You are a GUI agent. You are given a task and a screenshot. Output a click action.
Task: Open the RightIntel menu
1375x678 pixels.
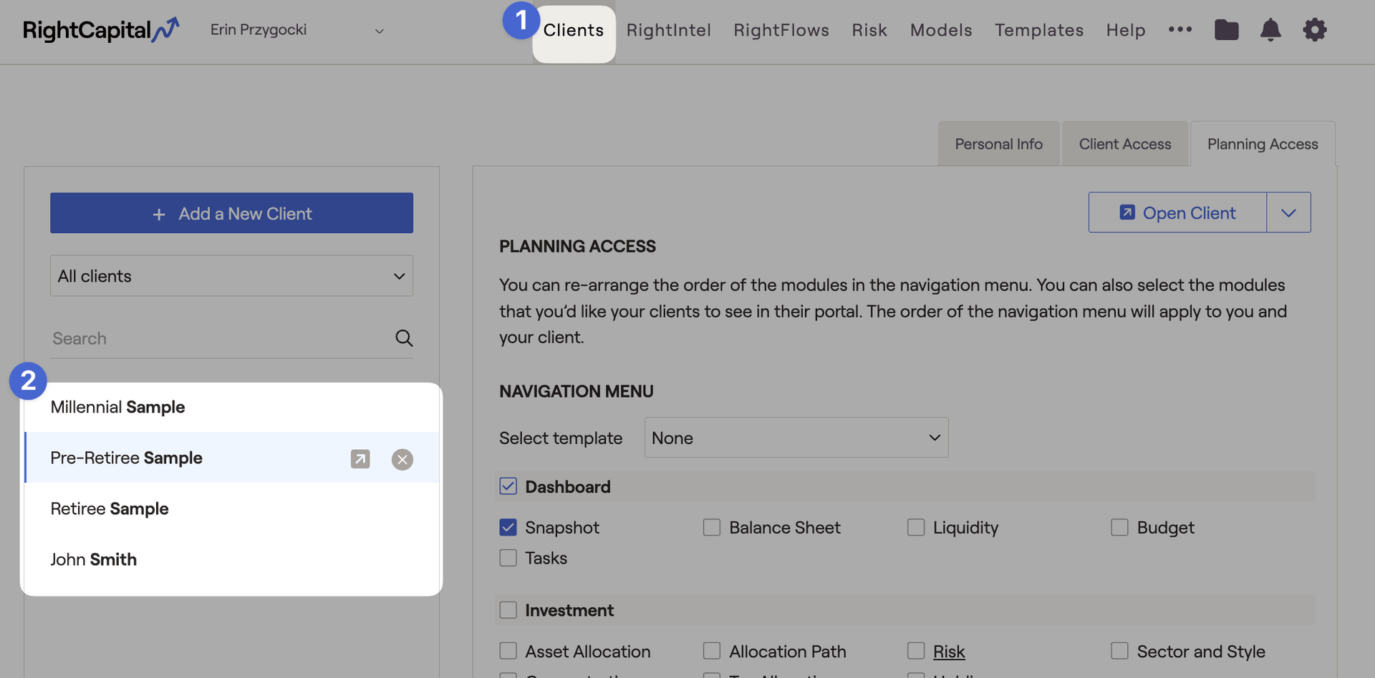(x=669, y=30)
